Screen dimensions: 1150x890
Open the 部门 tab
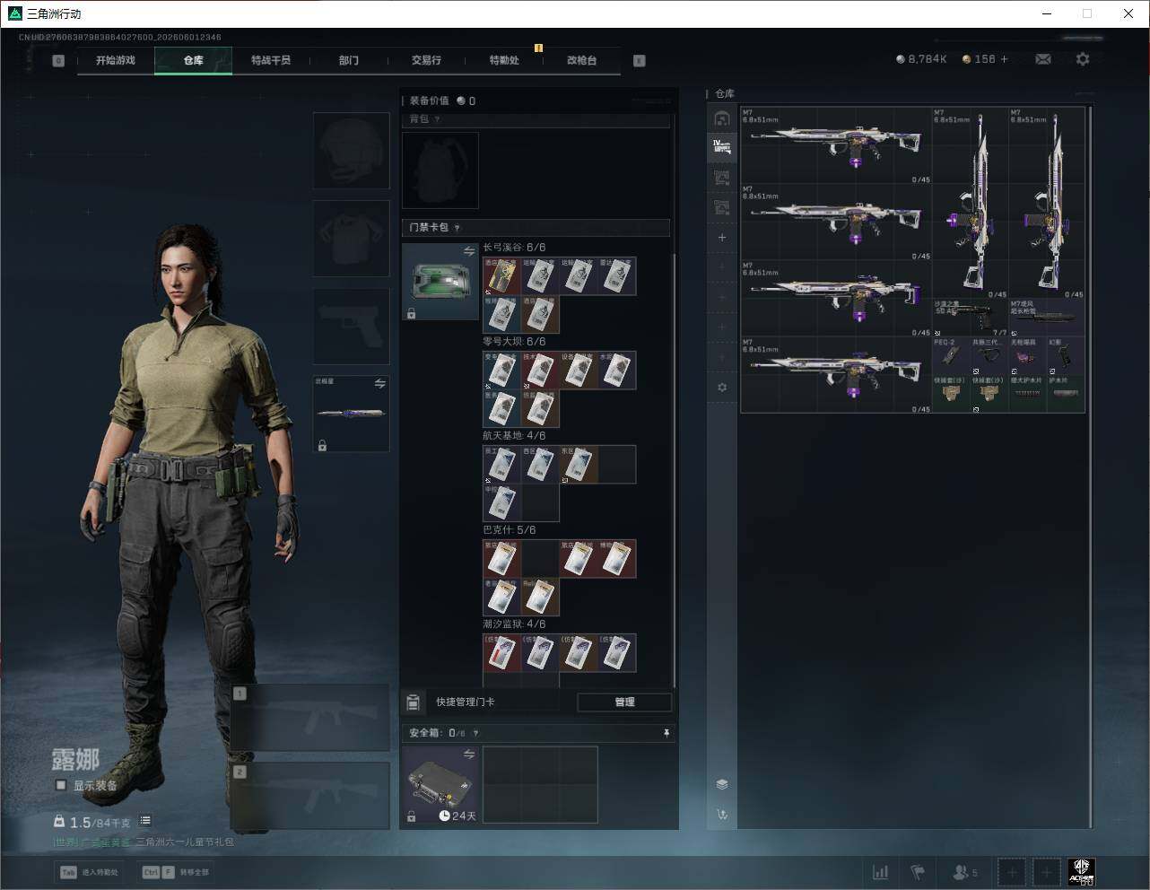coord(349,60)
